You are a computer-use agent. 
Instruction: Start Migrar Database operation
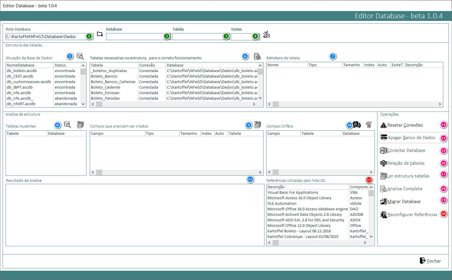(404, 202)
